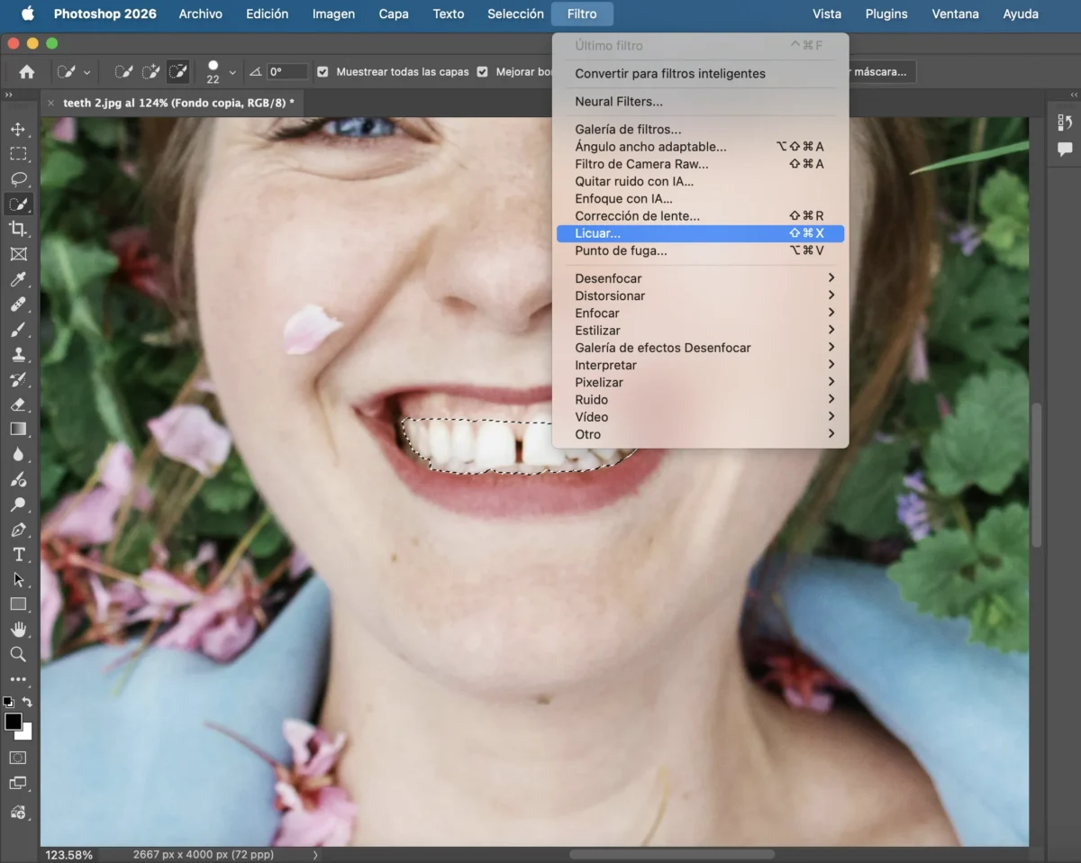Select the Type tool

click(x=18, y=555)
